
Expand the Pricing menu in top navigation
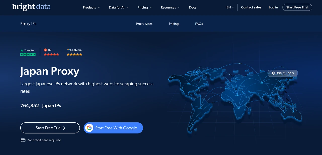145,8
